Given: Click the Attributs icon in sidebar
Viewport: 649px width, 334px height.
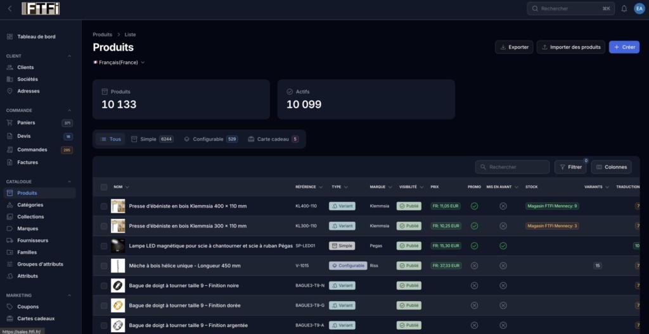Looking at the screenshot, I should (x=10, y=276).
